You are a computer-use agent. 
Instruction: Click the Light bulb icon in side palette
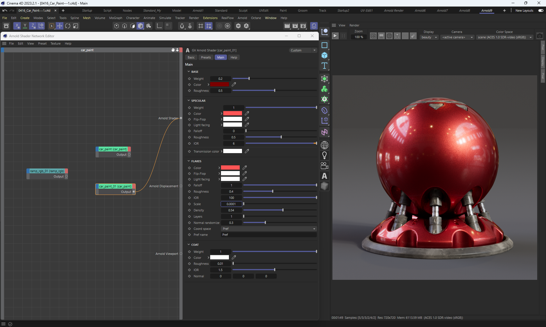click(324, 155)
